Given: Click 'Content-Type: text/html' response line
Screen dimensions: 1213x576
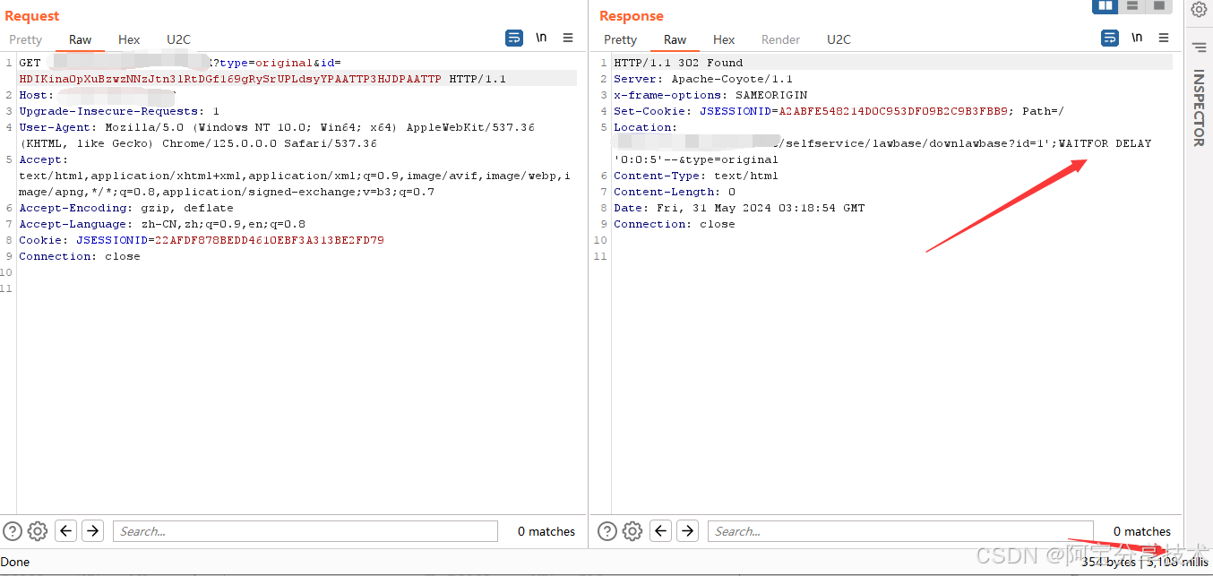Looking at the screenshot, I should tap(696, 176).
